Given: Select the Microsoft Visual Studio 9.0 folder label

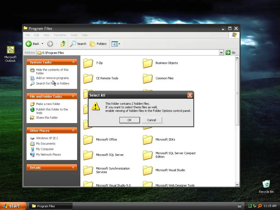Looking at the screenshot, I should coord(113,185).
